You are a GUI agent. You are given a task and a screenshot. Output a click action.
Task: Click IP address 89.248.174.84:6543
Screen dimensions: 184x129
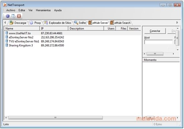pyautogui.click(x=53, y=41)
